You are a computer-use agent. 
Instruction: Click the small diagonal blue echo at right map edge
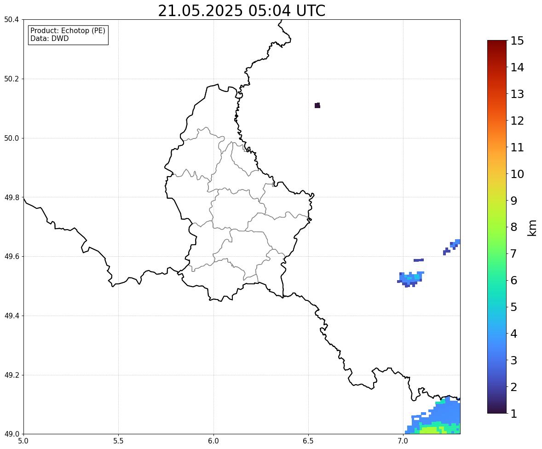pyautogui.click(x=452, y=247)
